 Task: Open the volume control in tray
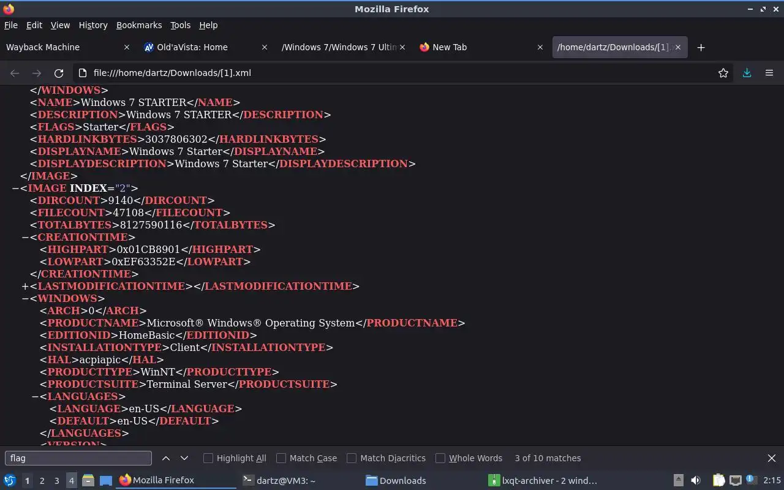point(696,480)
